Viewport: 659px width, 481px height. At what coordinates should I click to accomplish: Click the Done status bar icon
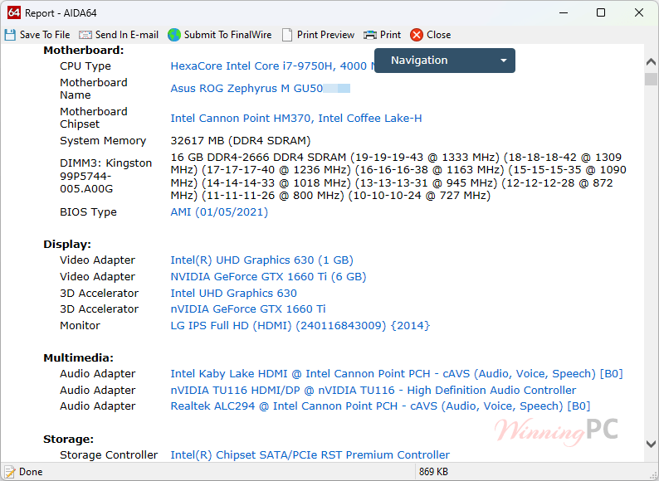pos(10,472)
